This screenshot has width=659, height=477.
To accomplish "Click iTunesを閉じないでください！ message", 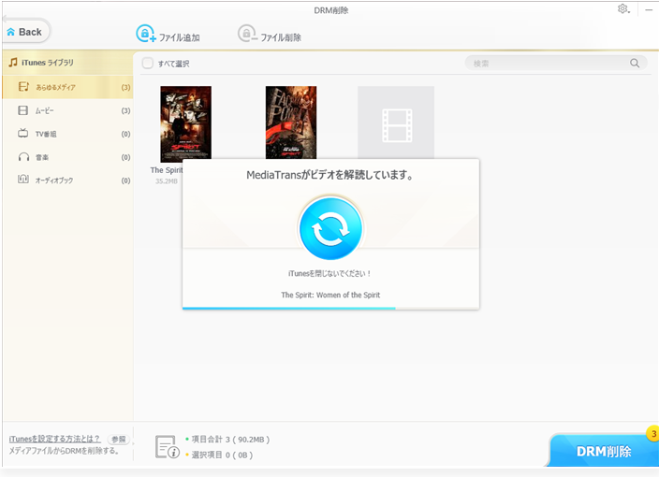I will click(x=329, y=273).
